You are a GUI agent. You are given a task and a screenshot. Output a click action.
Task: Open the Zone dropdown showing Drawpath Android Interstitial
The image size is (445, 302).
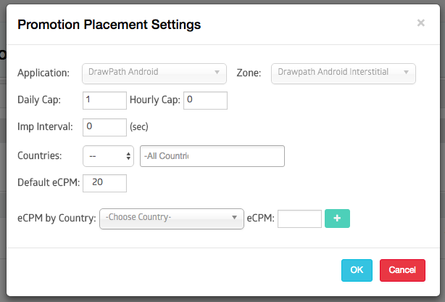tap(344, 73)
